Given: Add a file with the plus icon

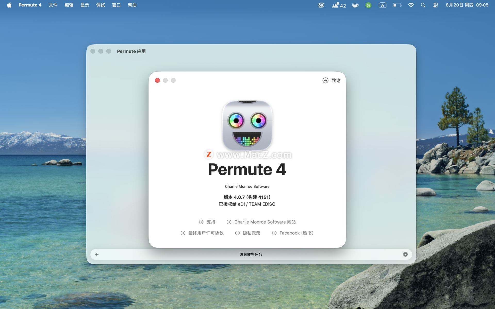Looking at the screenshot, I should click(97, 254).
